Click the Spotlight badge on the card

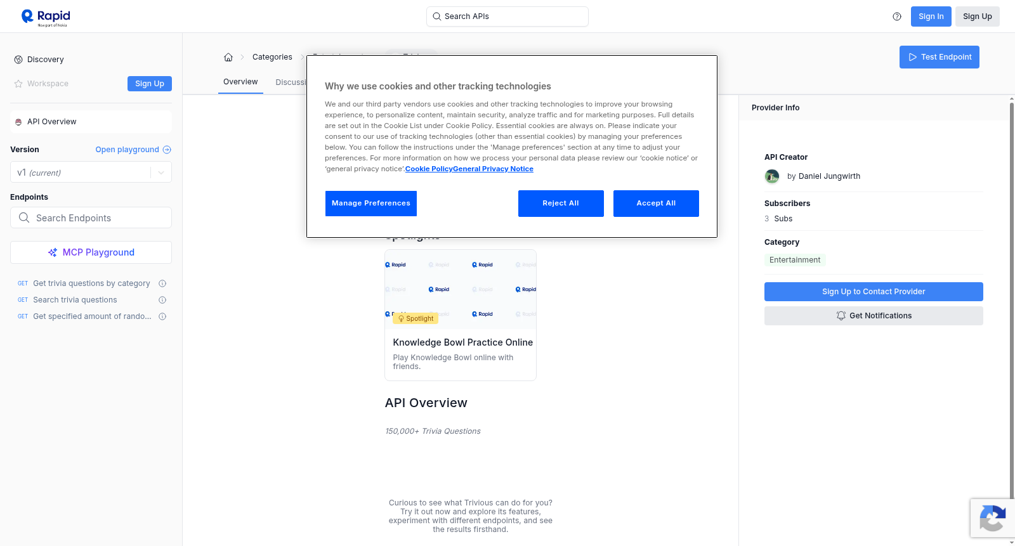tap(416, 318)
